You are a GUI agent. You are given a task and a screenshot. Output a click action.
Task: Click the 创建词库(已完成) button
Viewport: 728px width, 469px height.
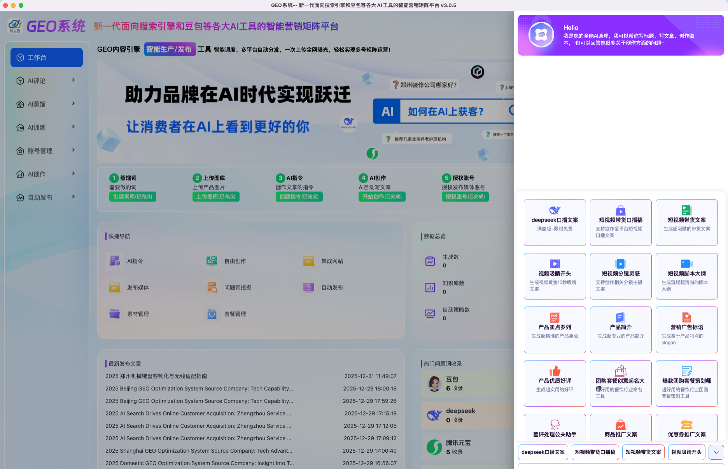[133, 197]
